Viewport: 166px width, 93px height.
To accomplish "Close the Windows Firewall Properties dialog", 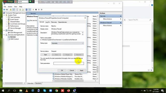I will point(85,18).
